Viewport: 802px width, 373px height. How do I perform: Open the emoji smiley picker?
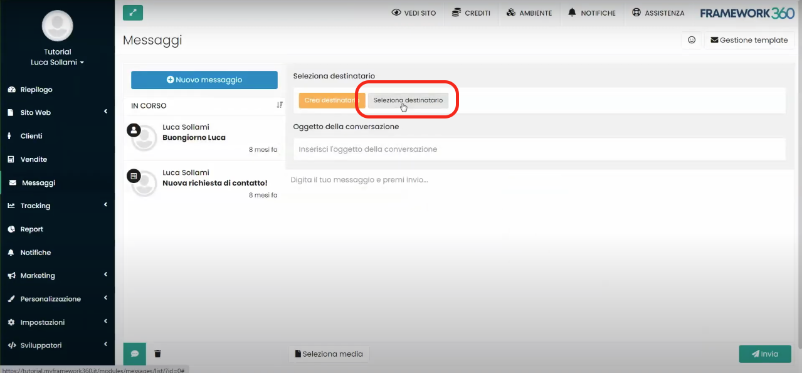(692, 40)
